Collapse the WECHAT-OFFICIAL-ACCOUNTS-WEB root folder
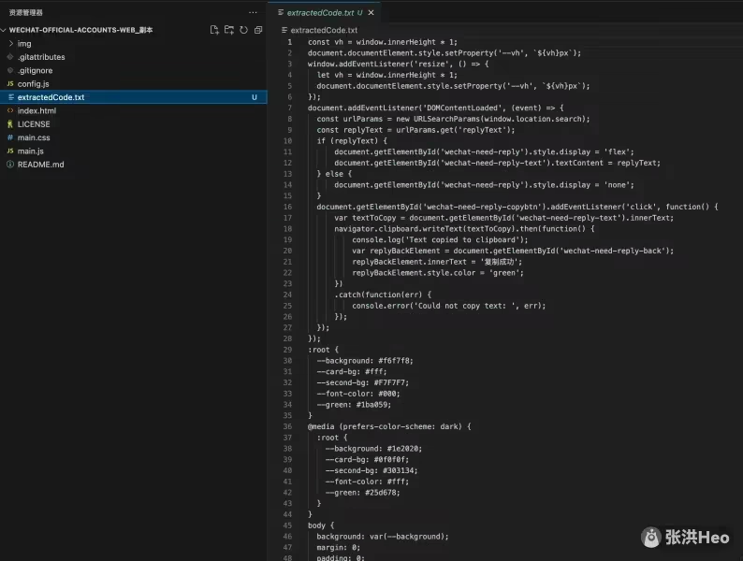Screen dimensions: 743x561 pos(80,30)
